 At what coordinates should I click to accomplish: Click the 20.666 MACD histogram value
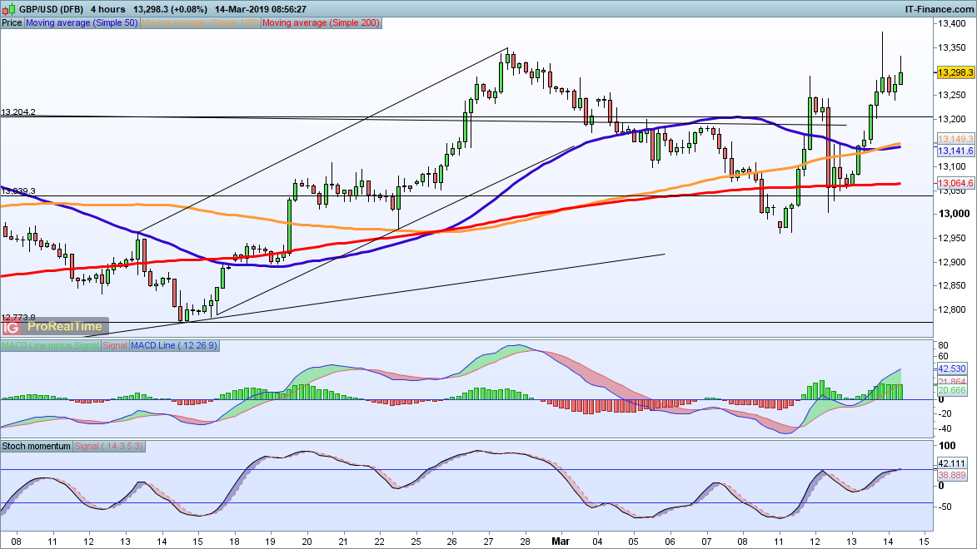(x=951, y=390)
